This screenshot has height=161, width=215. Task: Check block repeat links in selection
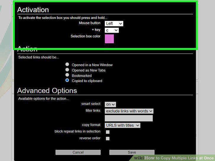click(x=108, y=132)
